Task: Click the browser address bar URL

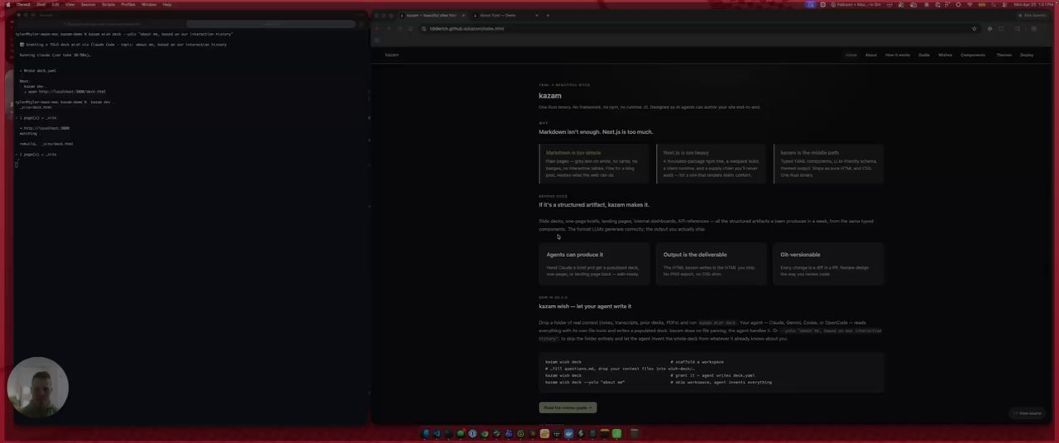Action: (x=467, y=28)
